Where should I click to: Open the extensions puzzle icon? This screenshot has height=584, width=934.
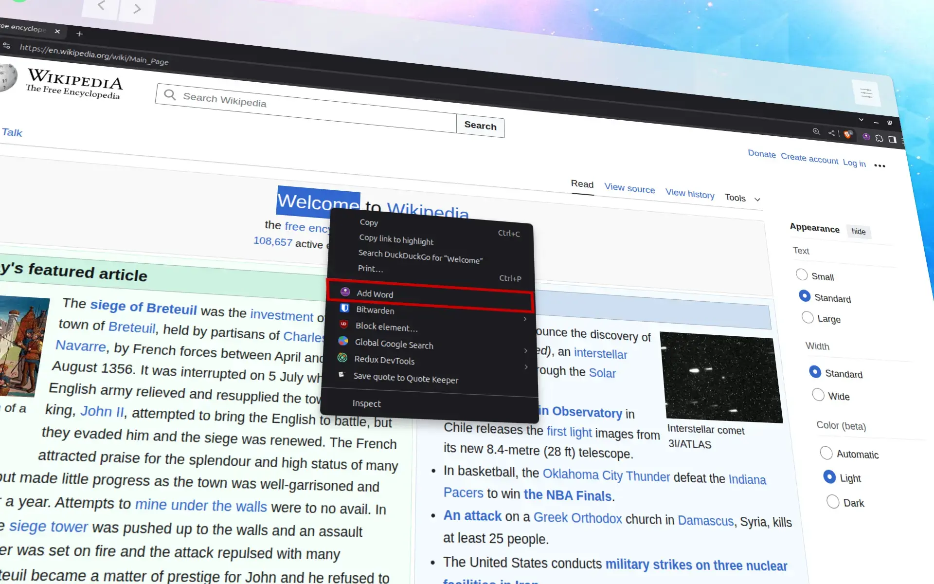click(879, 138)
